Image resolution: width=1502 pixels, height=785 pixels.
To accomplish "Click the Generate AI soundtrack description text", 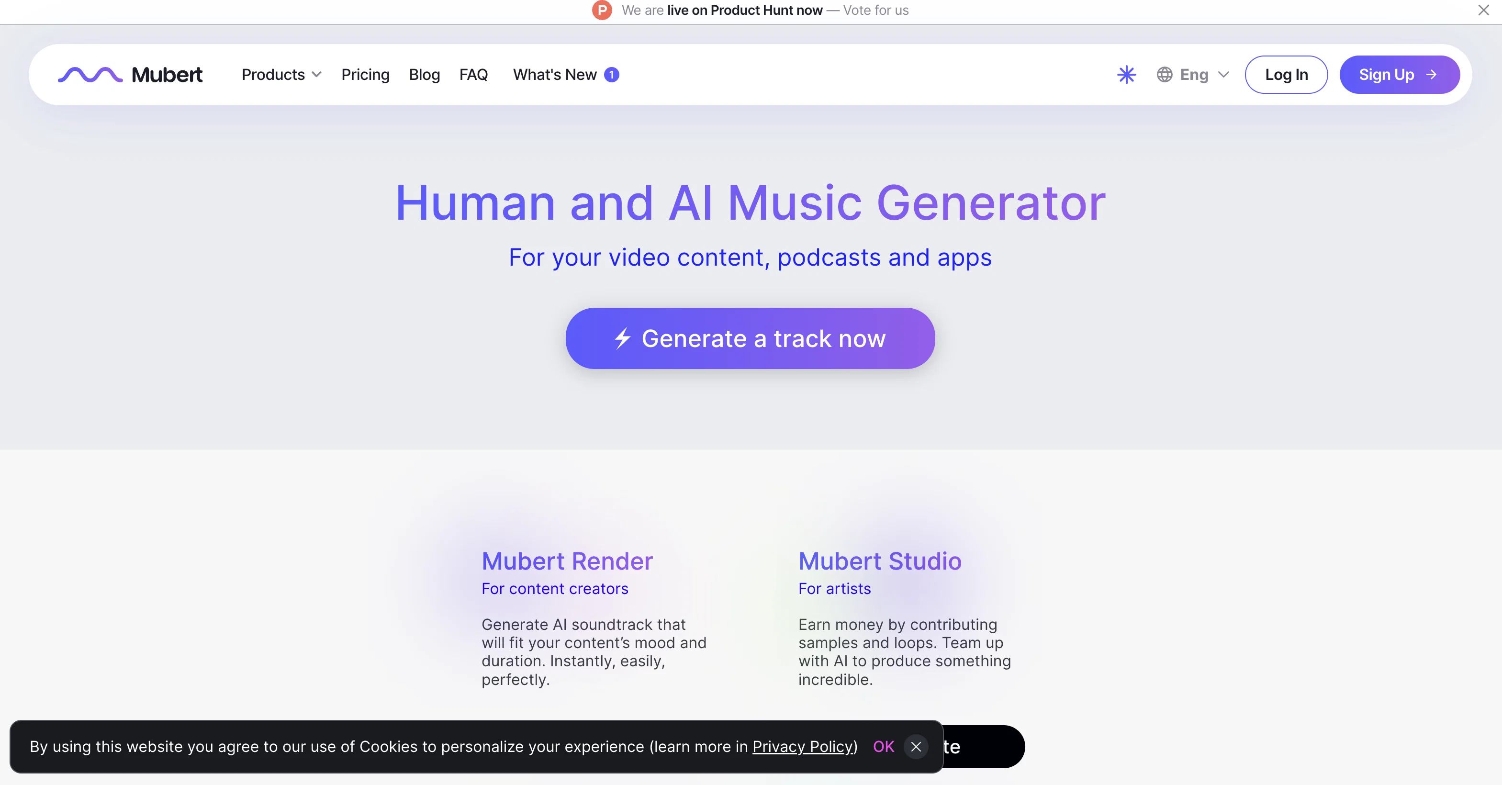I will coord(594,651).
